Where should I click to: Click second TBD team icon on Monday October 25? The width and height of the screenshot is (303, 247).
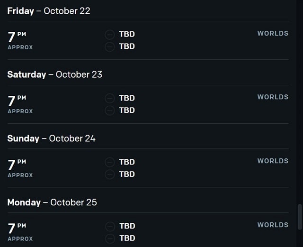click(x=110, y=238)
